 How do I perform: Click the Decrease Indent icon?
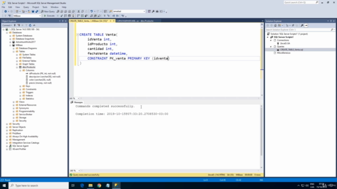pyautogui.click(x=114, y=16)
